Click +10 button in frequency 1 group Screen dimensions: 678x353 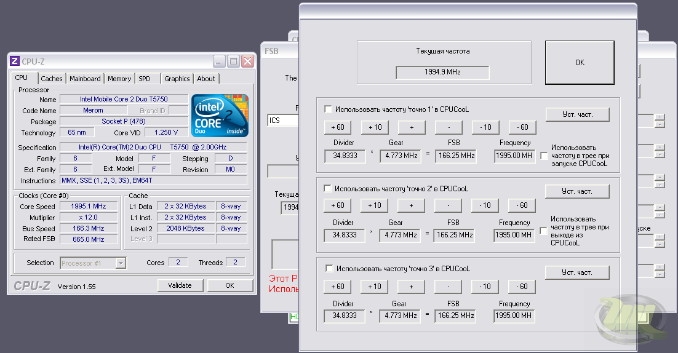click(x=375, y=127)
